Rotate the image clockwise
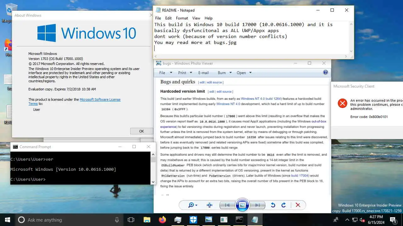Viewport: 403px width, 226px height. (283, 205)
